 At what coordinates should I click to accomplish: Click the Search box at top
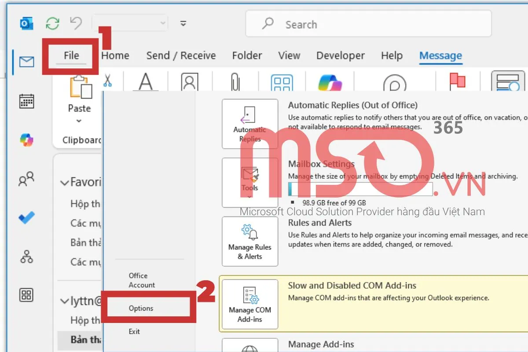point(368,24)
